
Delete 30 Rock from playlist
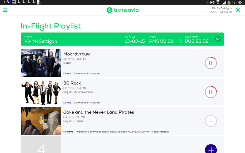pos(67,103)
